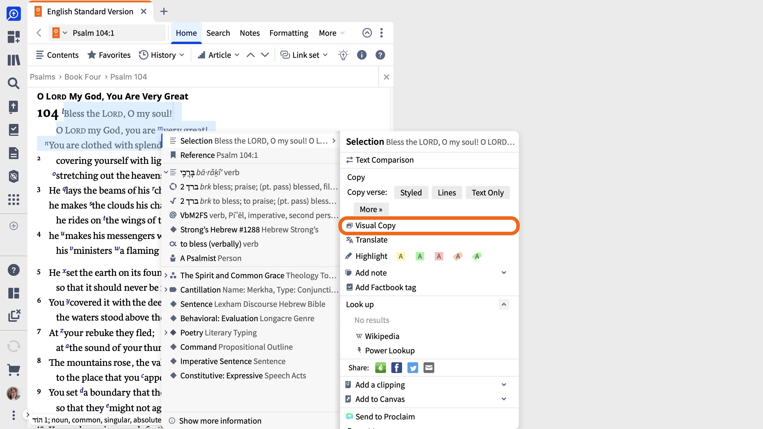Click the More » copy options button

coord(371,209)
